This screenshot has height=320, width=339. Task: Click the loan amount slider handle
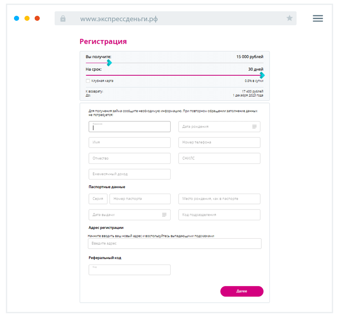pyautogui.click(x=109, y=63)
